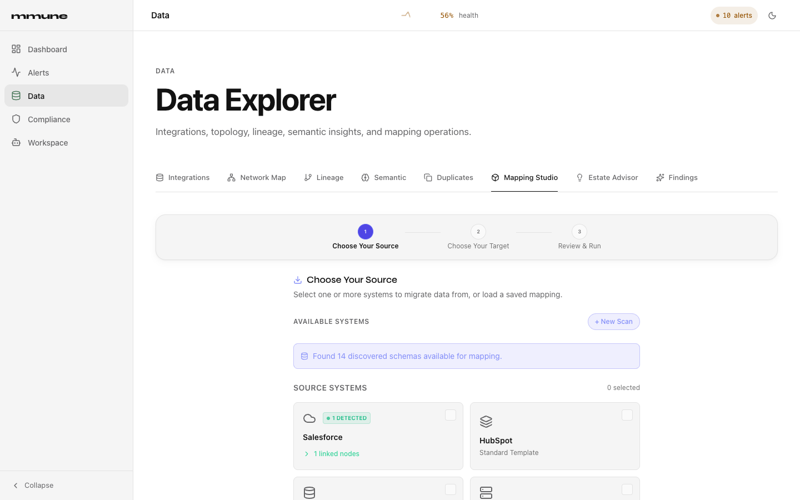This screenshot has height=500, width=800.
Task: Toggle dark mode moon icon
Action: (x=772, y=16)
